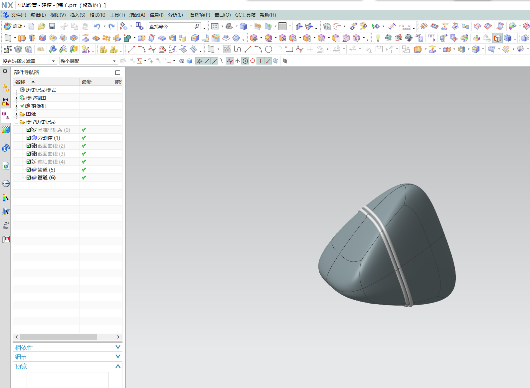The image size is (530, 388).
Task: Open an existing file with folder icon
Action: (x=41, y=26)
